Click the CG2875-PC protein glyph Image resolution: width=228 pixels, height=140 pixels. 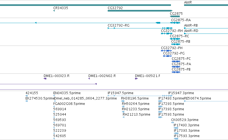click(x=176, y=62)
